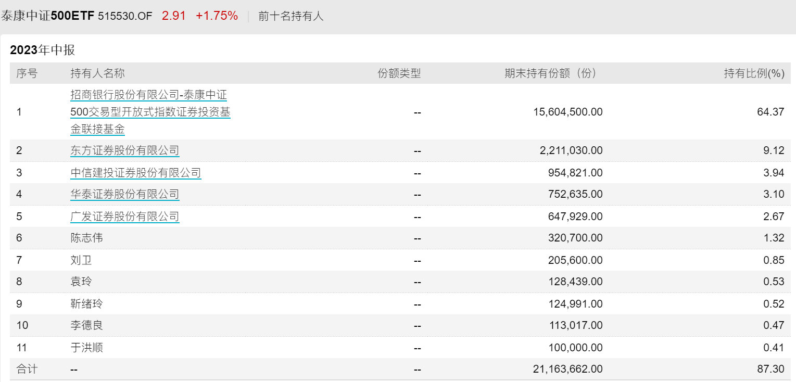Select the 广发证券股份有限公司 link
The height and width of the screenshot is (382, 796).
125,216
